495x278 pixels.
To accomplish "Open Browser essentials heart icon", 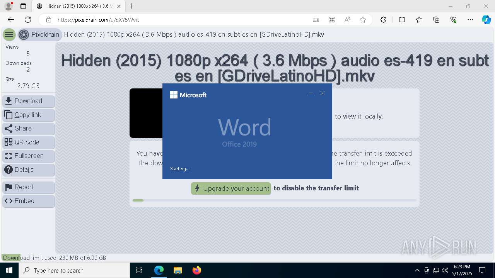I will (x=453, y=20).
